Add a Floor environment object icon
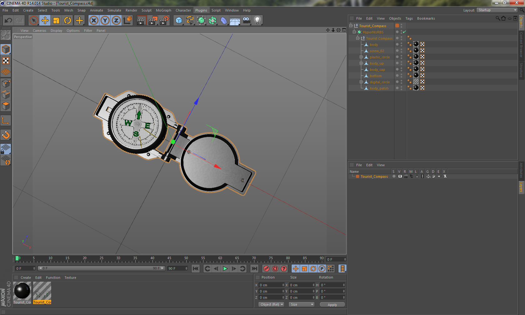The image size is (525, 315). [x=235, y=21]
